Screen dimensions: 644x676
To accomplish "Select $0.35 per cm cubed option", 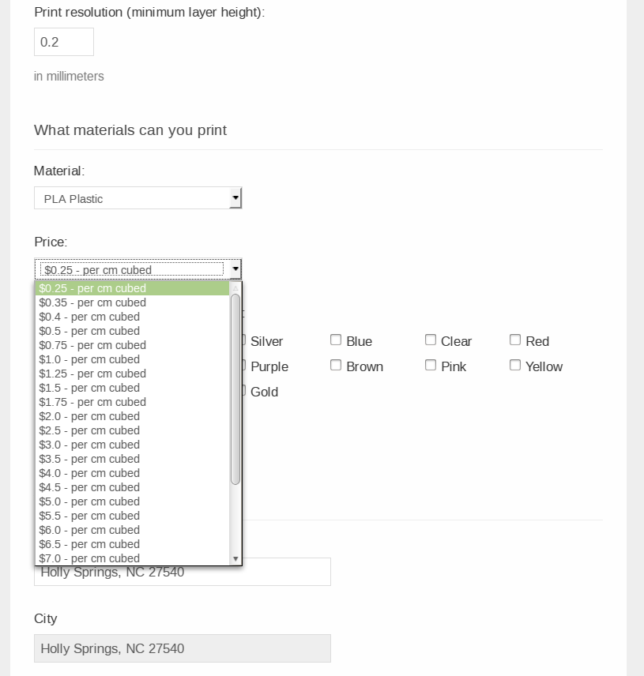I will [x=92, y=302].
